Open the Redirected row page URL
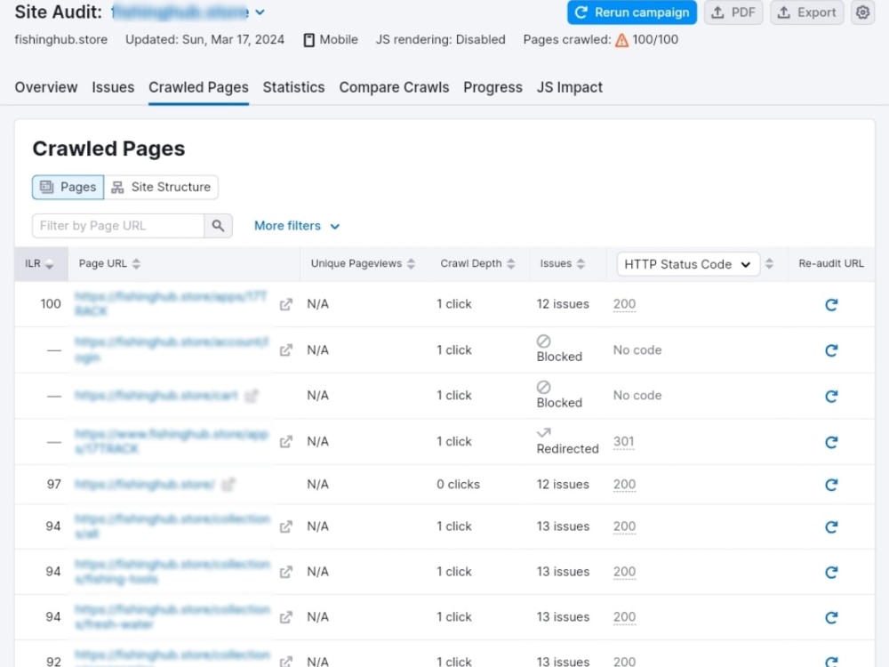 tap(172, 441)
